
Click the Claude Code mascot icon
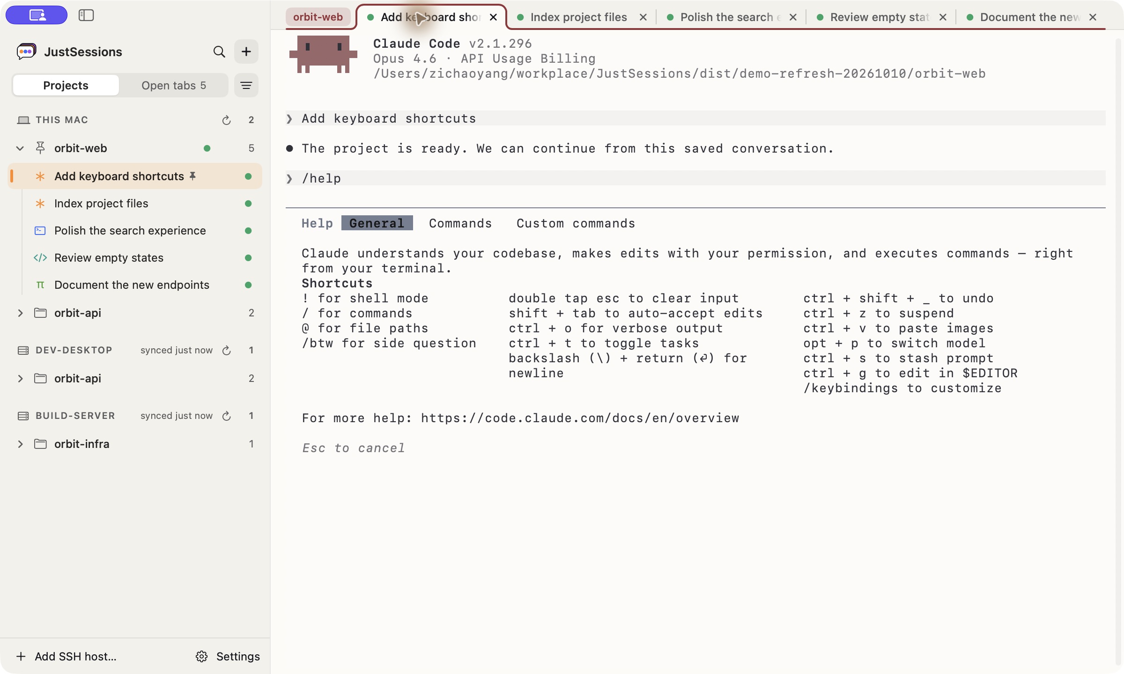pyautogui.click(x=323, y=54)
